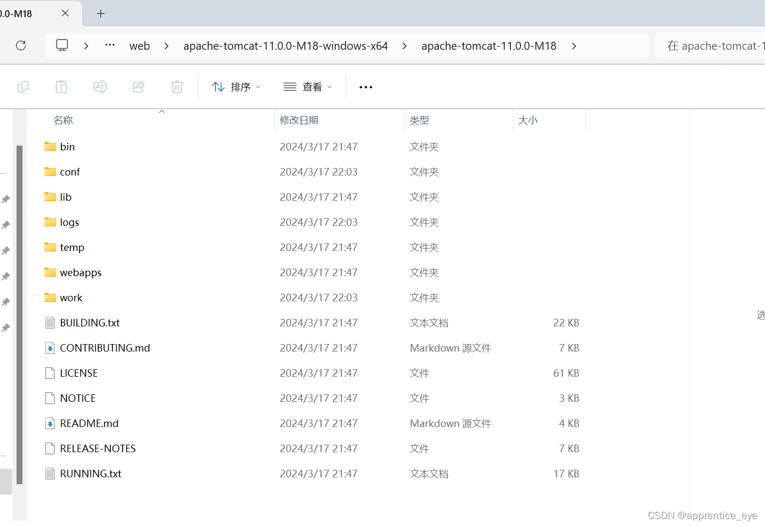Select the work folder icon

click(50, 298)
